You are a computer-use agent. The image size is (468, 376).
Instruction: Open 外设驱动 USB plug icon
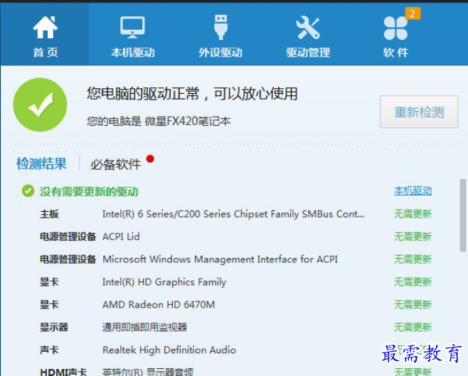point(221,27)
